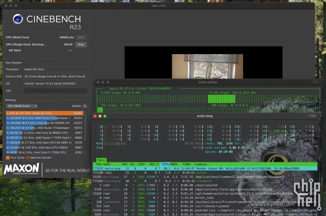Click the Cores x GHz field value

click(x=55, y=77)
